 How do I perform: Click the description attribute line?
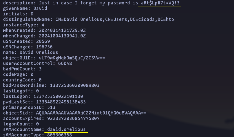coord(91,3)
